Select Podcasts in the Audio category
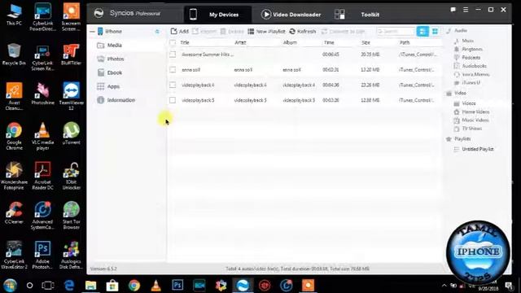This screenshot has width=521, height=293. click(x=467, y=58)
